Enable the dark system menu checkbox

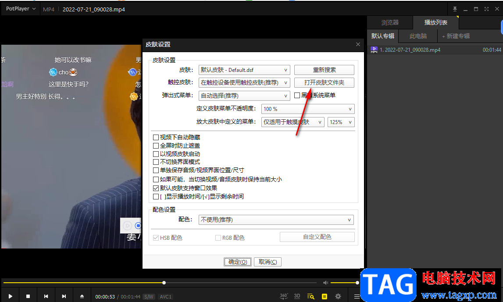tap(297, 95)
